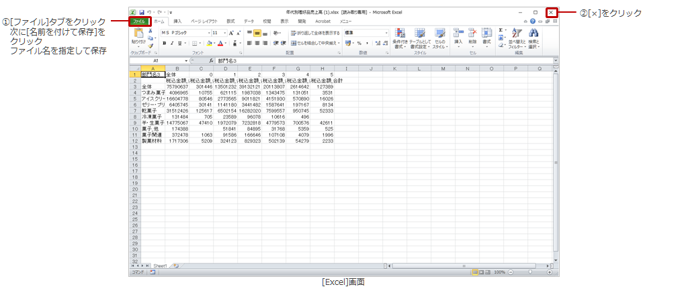Click the Copy icon in clipboard group
The image size is (688, 295).
click(x=150, y=38)
